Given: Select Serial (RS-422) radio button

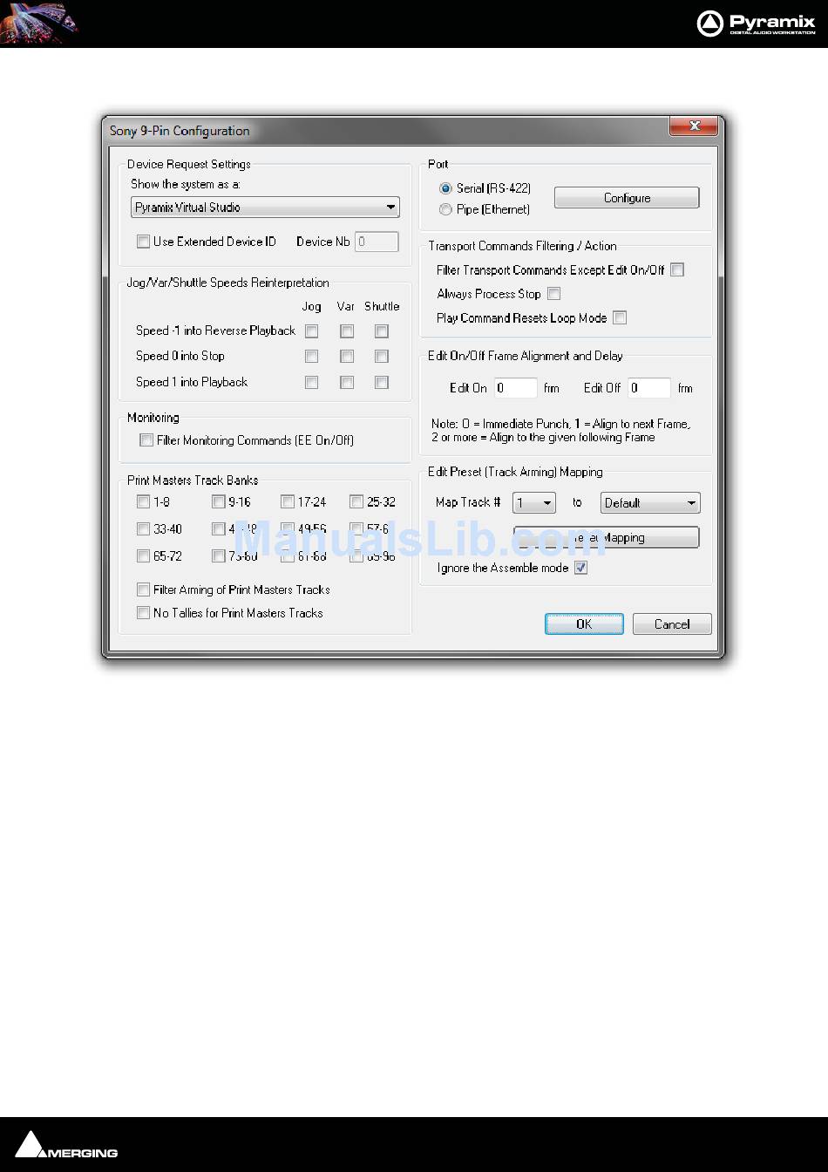Looking at the screenshot, I should point(445,188).
